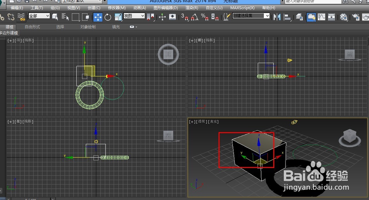The height and width of the screenshot is (200, 369).
Task: Switch to the 填充 ribbon tab
Action: point(116,27)
